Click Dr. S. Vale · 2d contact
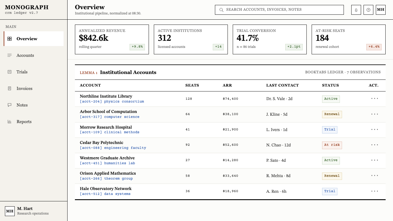The height and width of the screenshot is (221, 393). [279, 99]
